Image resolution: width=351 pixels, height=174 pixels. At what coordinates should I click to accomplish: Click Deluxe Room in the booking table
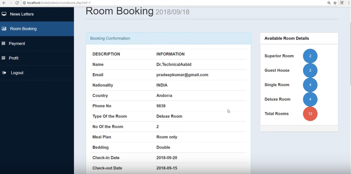tap(169, 116)
